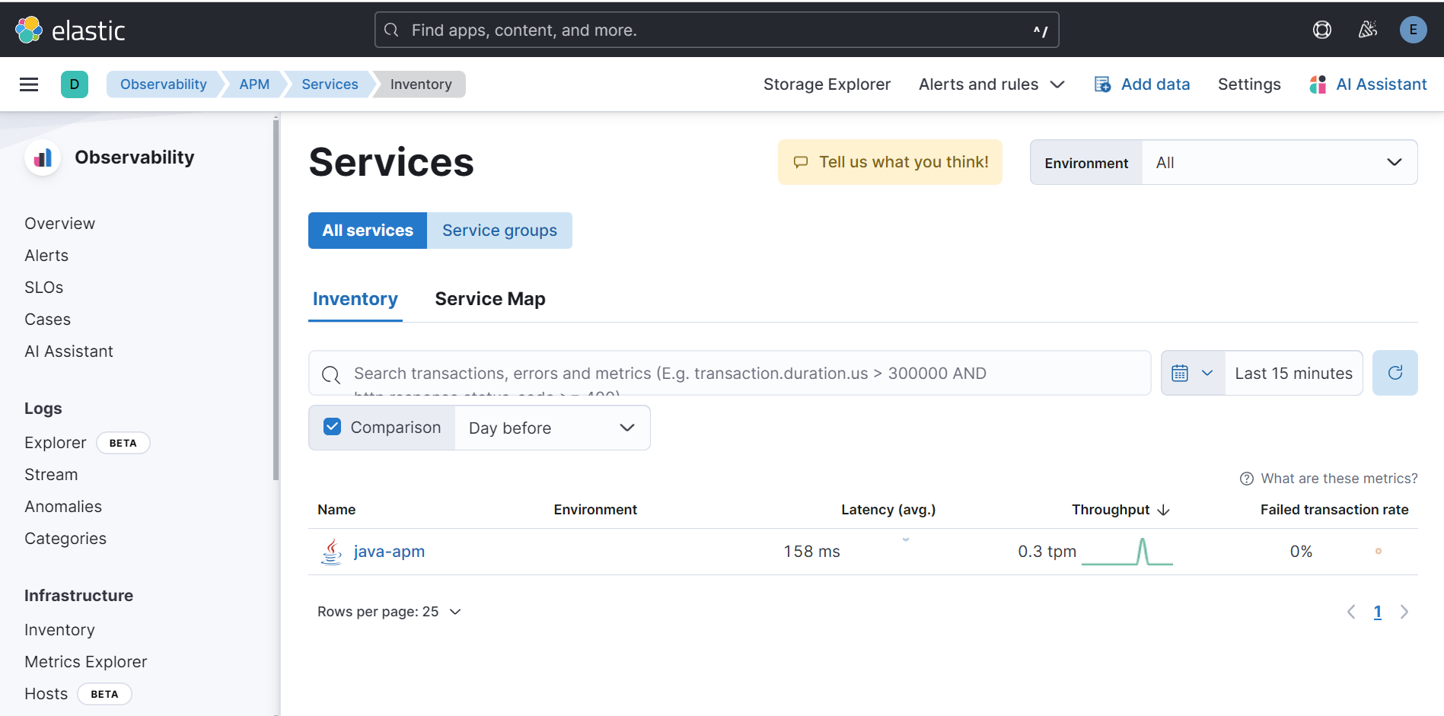The height and width of the screenshot is (716, 1444).
Task: Change rows per page setting
Action: [389, 612]
